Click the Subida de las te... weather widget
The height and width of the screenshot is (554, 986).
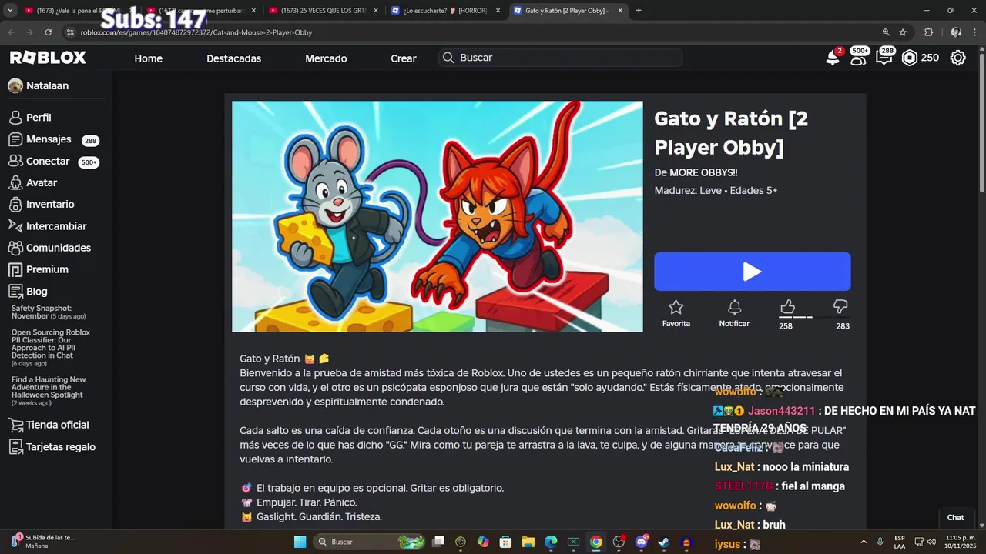[42, 541]
